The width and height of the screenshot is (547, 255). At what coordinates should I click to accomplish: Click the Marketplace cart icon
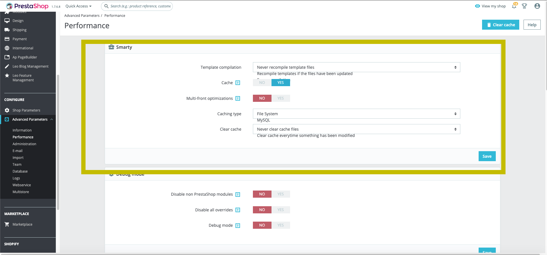[7, 224]
